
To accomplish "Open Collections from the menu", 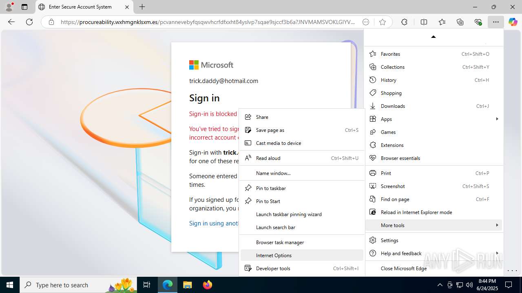I will click(x=434, y=67).
